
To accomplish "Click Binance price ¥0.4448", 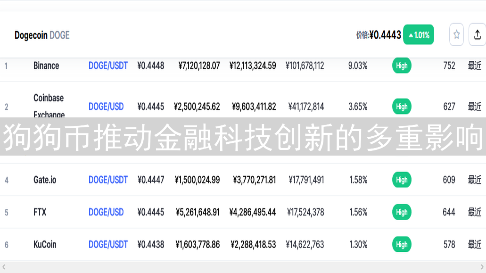I will 151,66.
